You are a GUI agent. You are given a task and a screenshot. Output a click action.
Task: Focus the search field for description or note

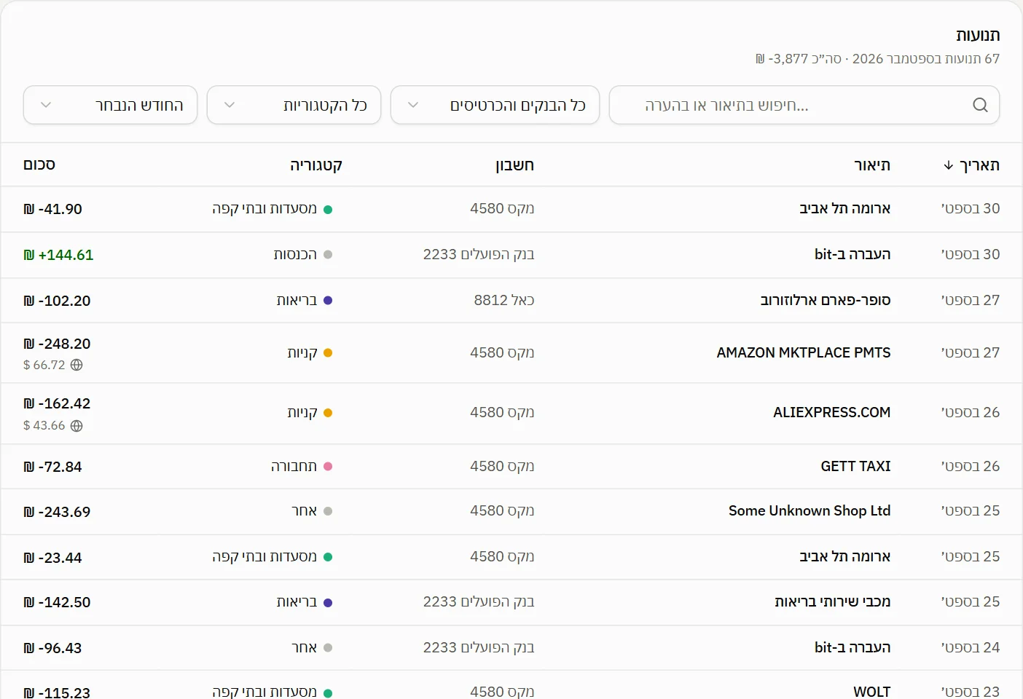click(x=804, y=105)
